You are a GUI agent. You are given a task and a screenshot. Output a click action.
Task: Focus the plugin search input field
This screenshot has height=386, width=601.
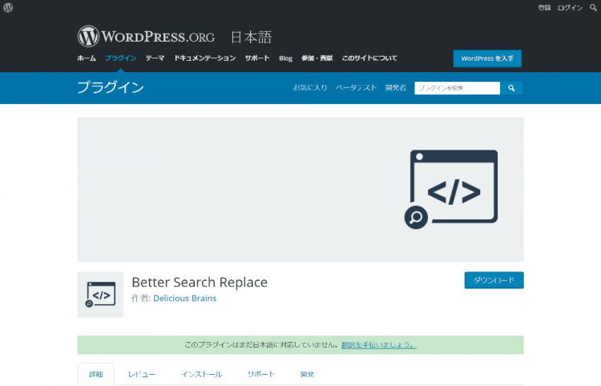pyautogui.click(x=458, y=88)
